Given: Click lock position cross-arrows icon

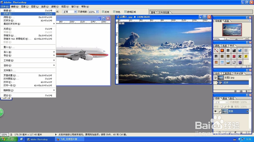Looking at the screenshot, I should (228, 107).
